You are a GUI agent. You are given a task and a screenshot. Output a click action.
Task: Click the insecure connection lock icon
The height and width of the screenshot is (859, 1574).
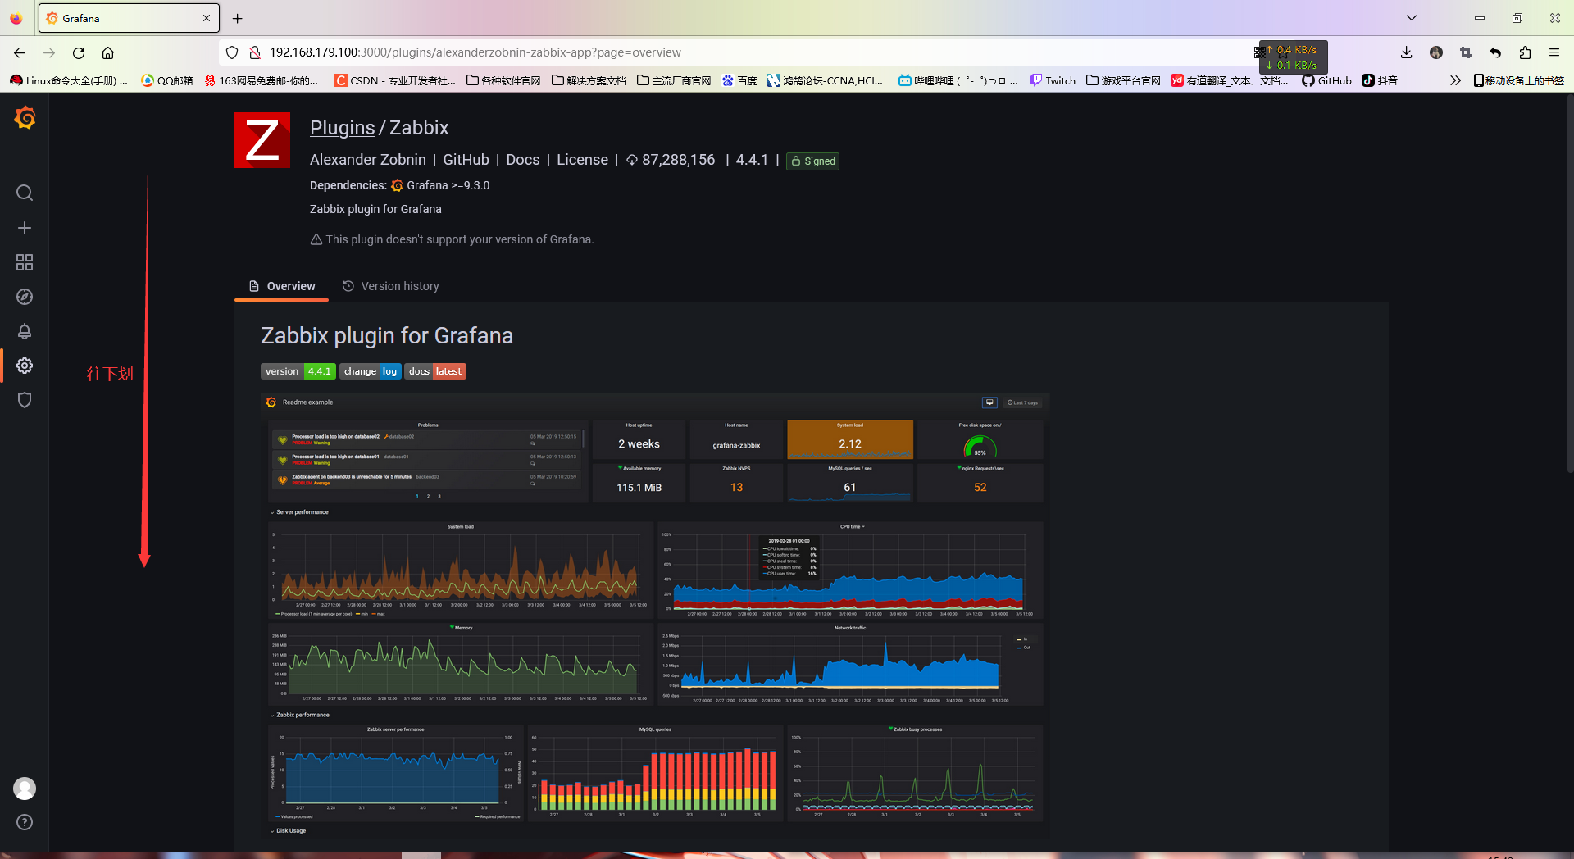(x=255, y=52)
